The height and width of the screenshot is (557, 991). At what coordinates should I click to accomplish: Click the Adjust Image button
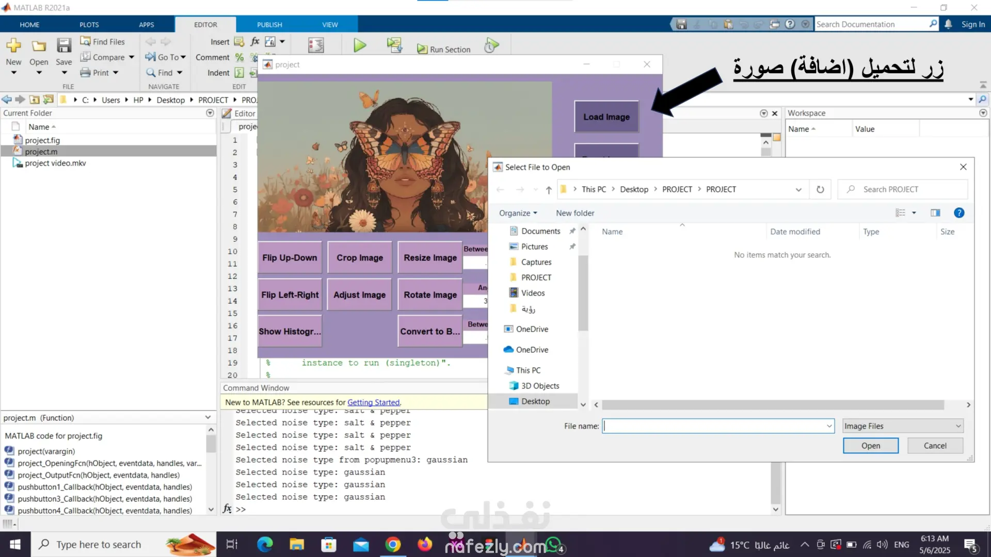point(360,294)
